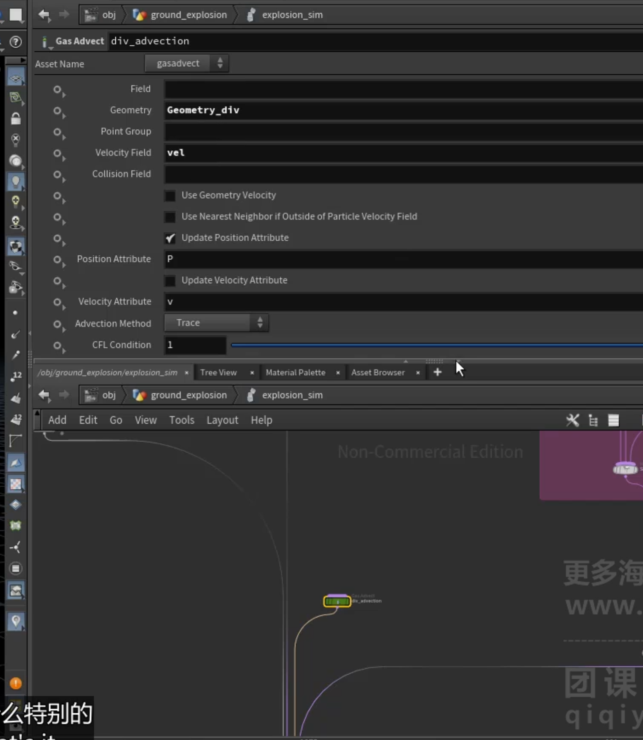Click the CFL Condition slider track
Viewport: 643px width, 740px height.
pyautogui.click(x=437, y=345)
